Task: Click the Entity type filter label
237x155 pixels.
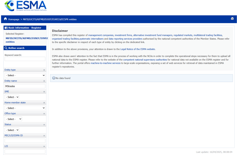Action: click(x=10, y=70)
